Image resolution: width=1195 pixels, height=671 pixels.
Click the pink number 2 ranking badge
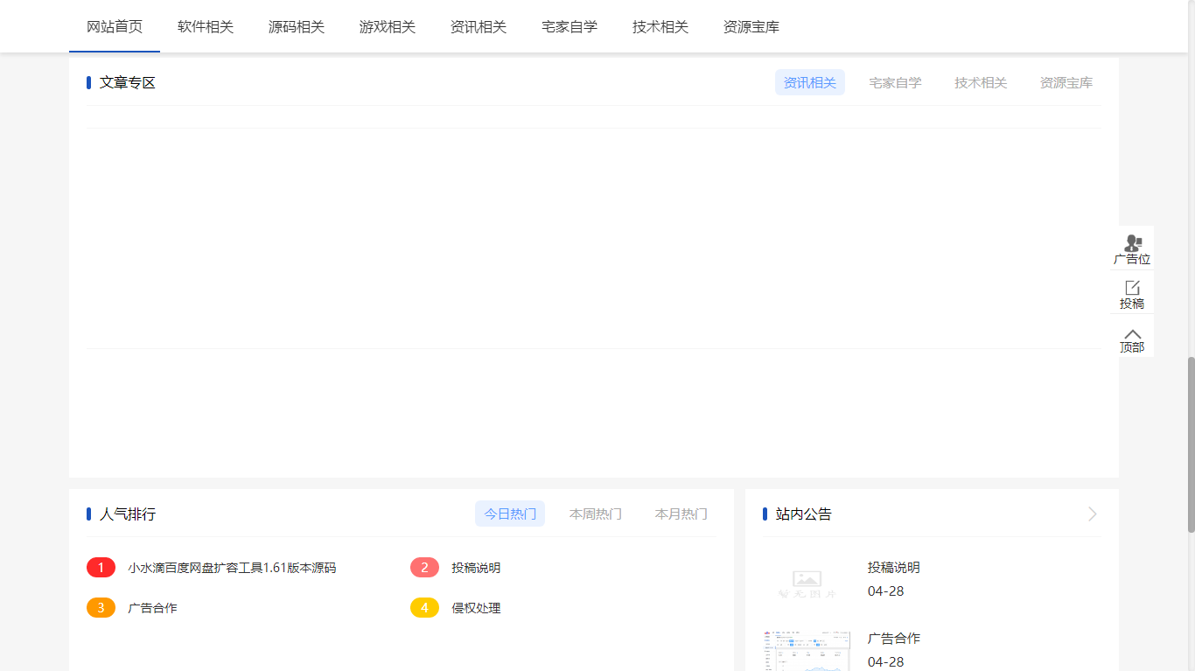(424, 567)
